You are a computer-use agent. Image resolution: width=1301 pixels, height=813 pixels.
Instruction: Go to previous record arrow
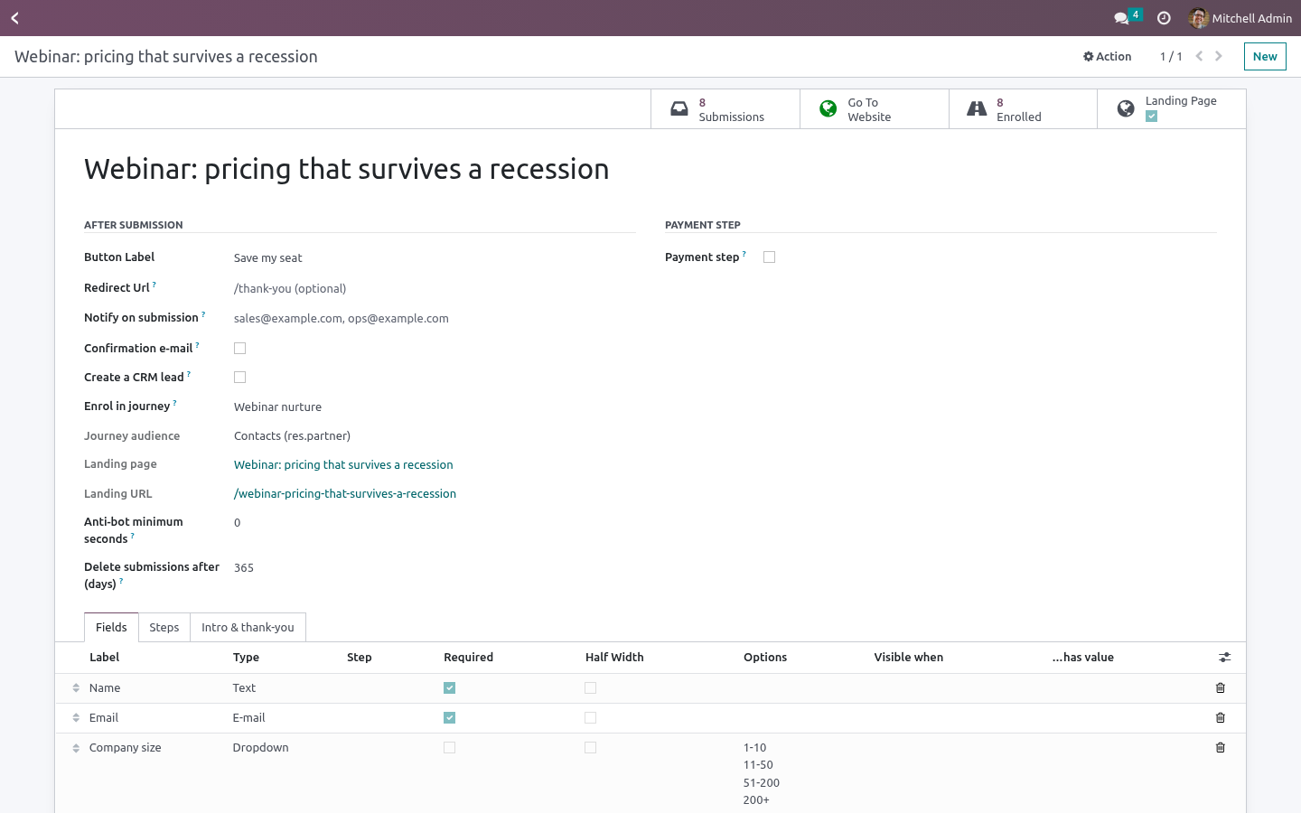1199,56
